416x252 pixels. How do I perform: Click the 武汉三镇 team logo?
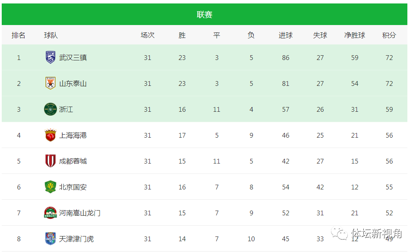[x=50, y=57]
